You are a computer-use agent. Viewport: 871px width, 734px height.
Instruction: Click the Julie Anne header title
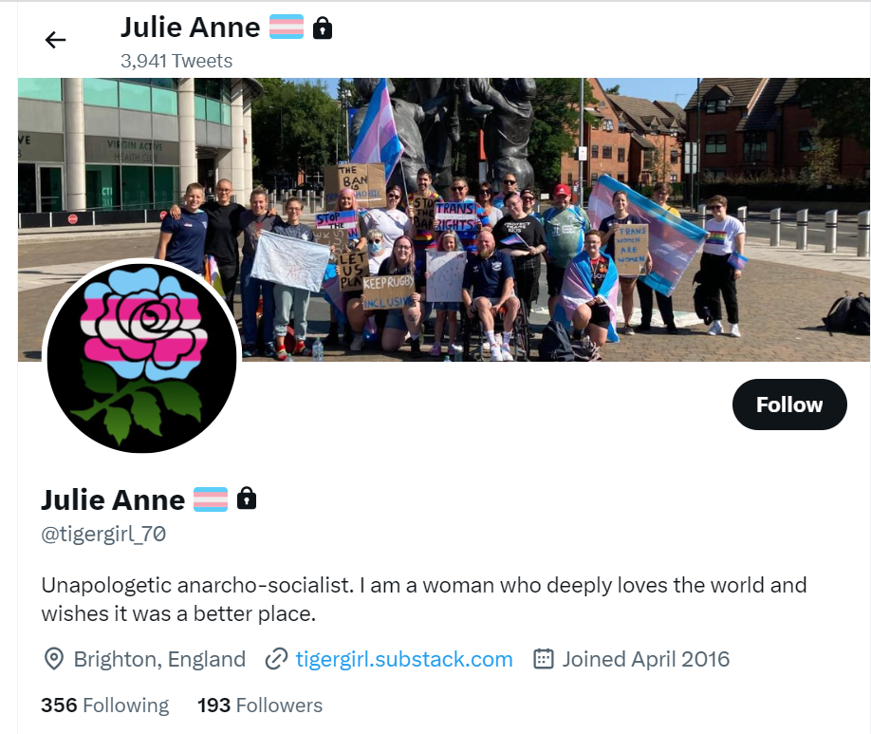click(191, 28)
